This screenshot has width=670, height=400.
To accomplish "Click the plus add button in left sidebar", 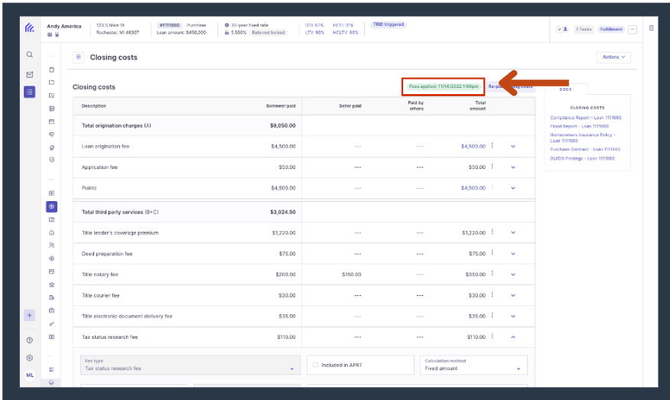I will pos(30,315).
